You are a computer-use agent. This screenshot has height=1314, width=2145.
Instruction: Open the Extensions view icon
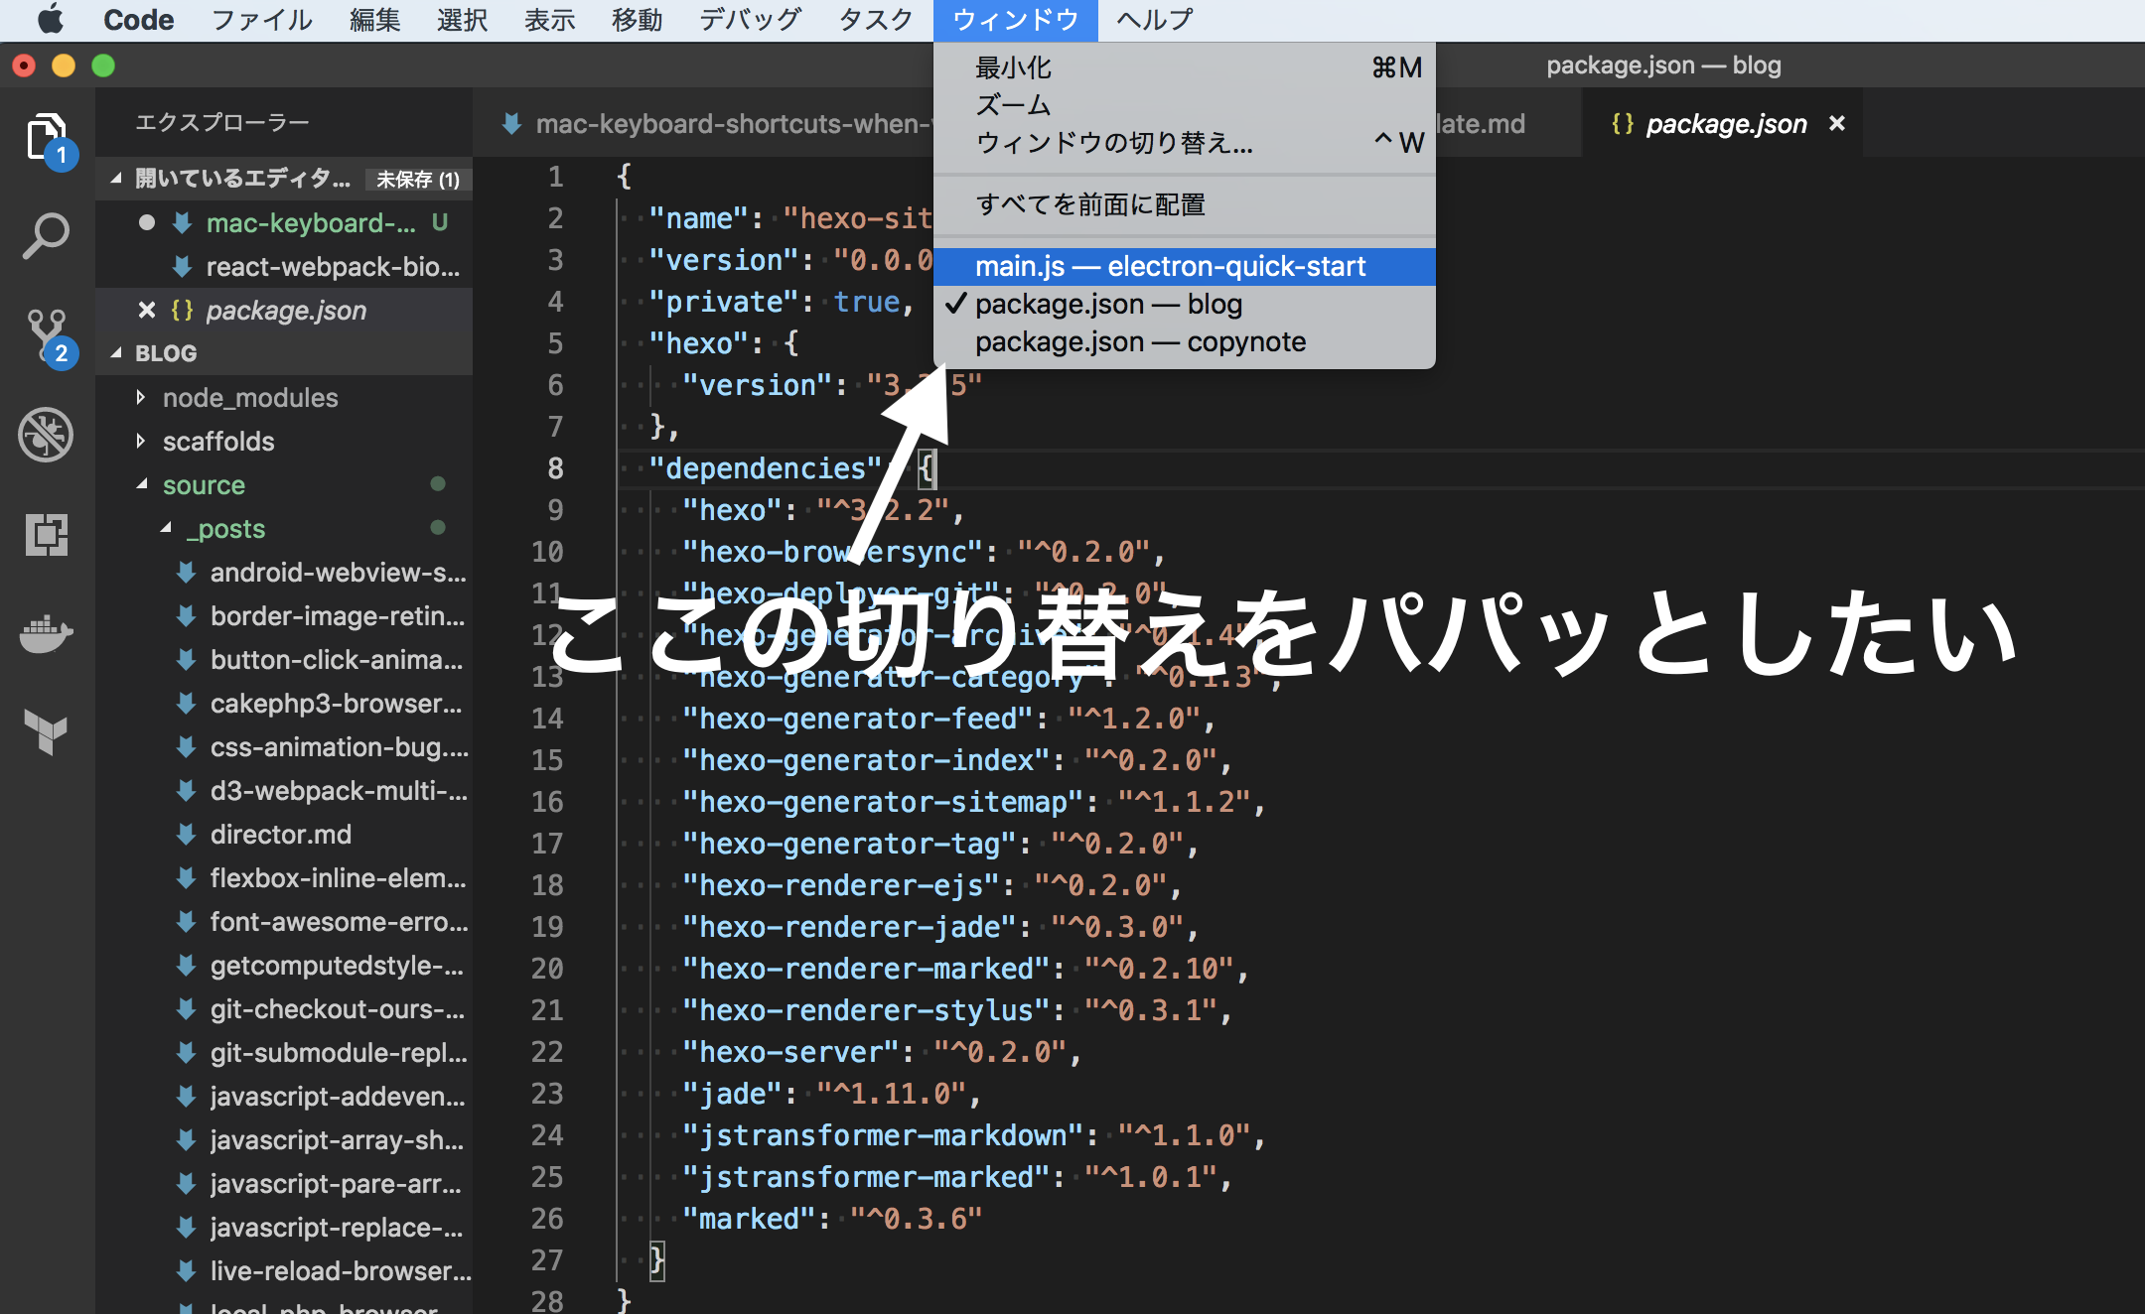[x=46, y=534]
